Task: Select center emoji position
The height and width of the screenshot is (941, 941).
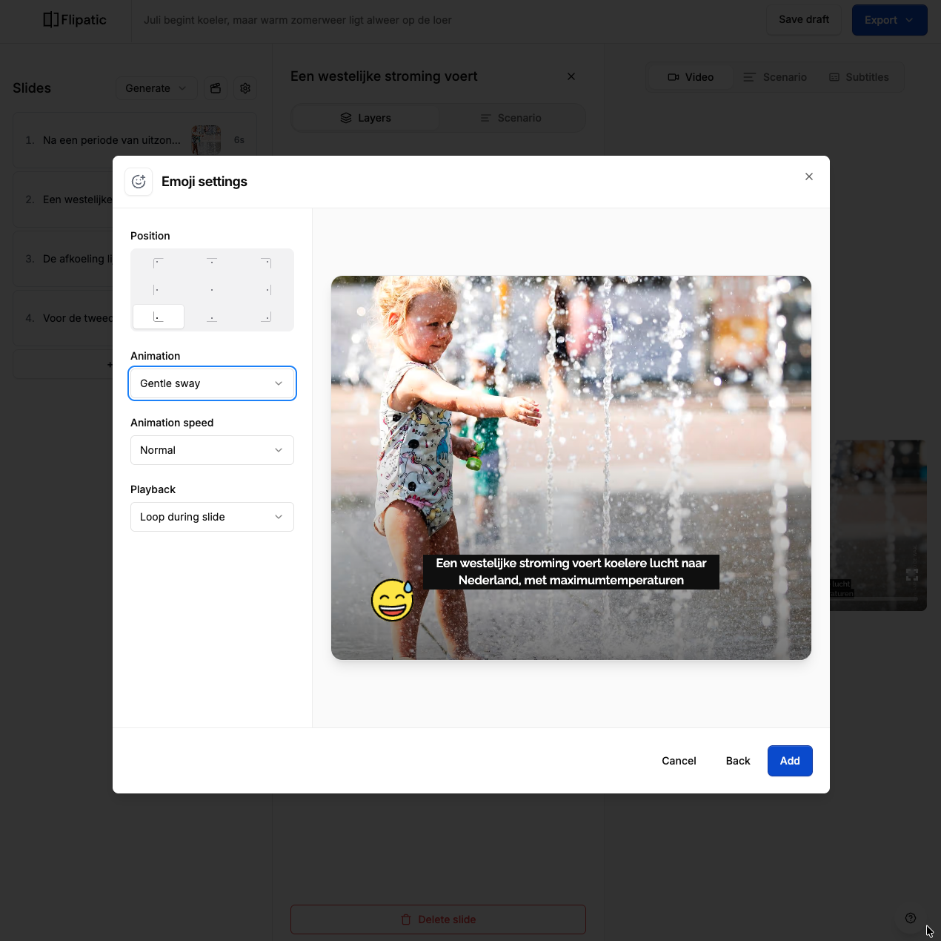Action: 212,290
